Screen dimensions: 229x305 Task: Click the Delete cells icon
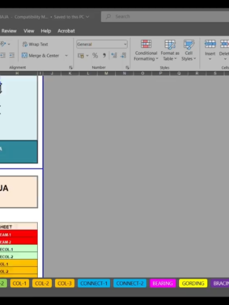[224, 44]
